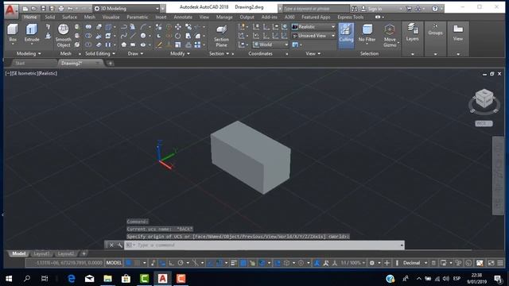Switch to the Mesh ribbon tab
The image size is (509, 286).
[x=90, y=17]
